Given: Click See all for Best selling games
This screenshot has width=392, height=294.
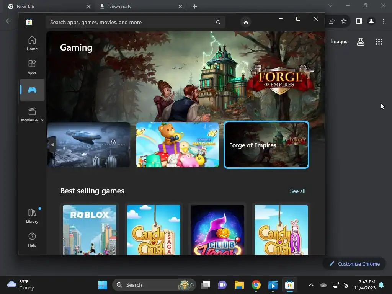Looking at the screenshot, I should click(x=297, y=191).
